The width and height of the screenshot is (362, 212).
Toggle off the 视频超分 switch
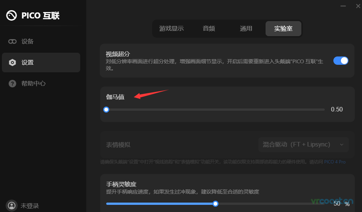(x=341, y=61)
